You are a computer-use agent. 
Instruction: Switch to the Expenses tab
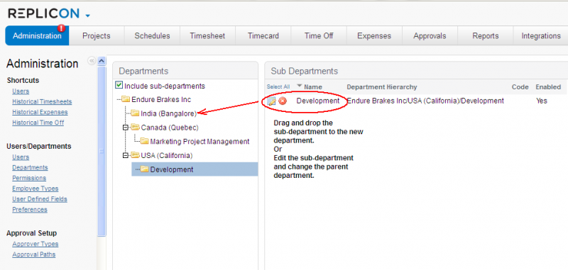click(x=374, y=35)
